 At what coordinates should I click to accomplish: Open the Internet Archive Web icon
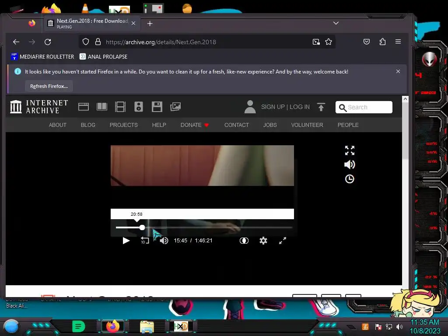(x=84, y=107)
